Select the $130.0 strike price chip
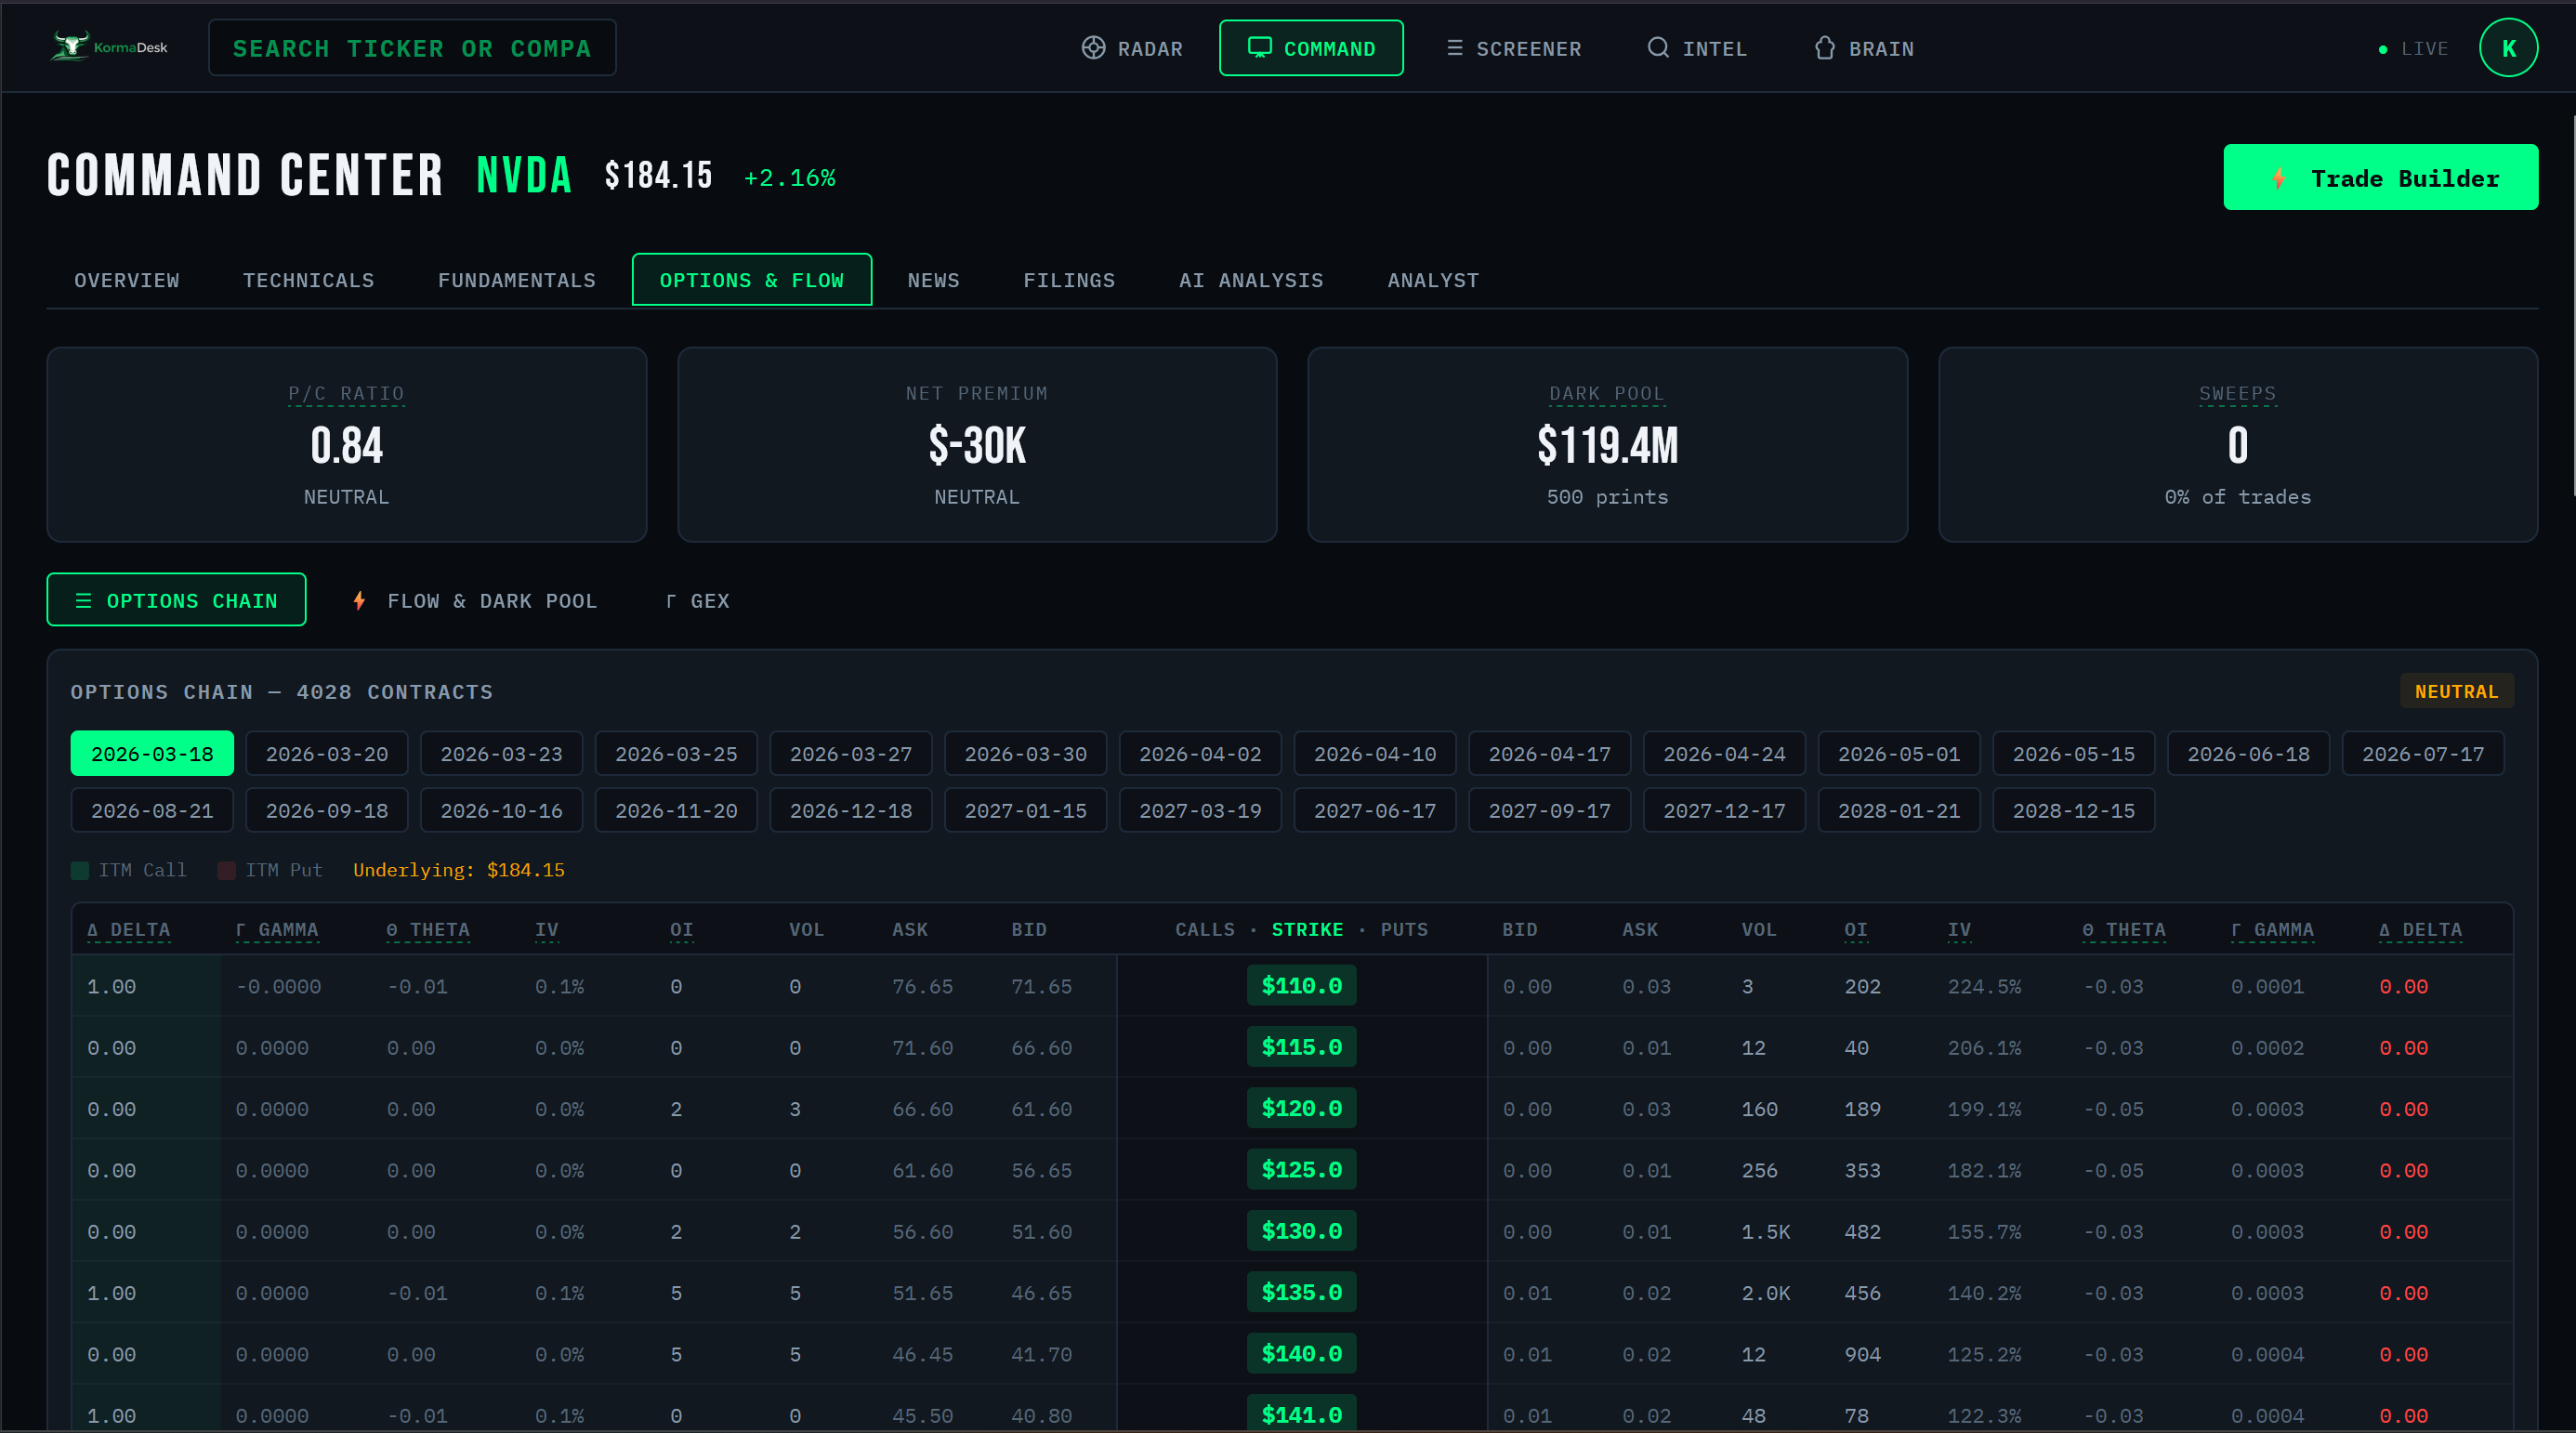This screenshot has width=2576, height=1433. (1301, 1231)
